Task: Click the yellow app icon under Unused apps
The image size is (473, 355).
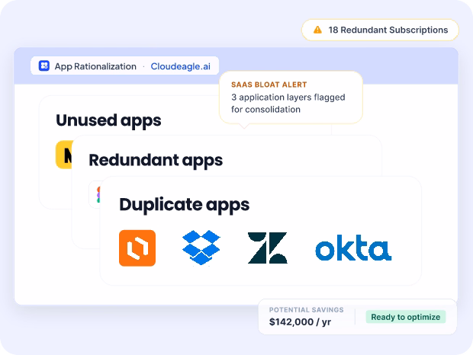Action: (64, 155)
